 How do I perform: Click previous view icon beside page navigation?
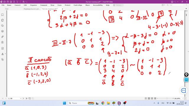point(30,98)
